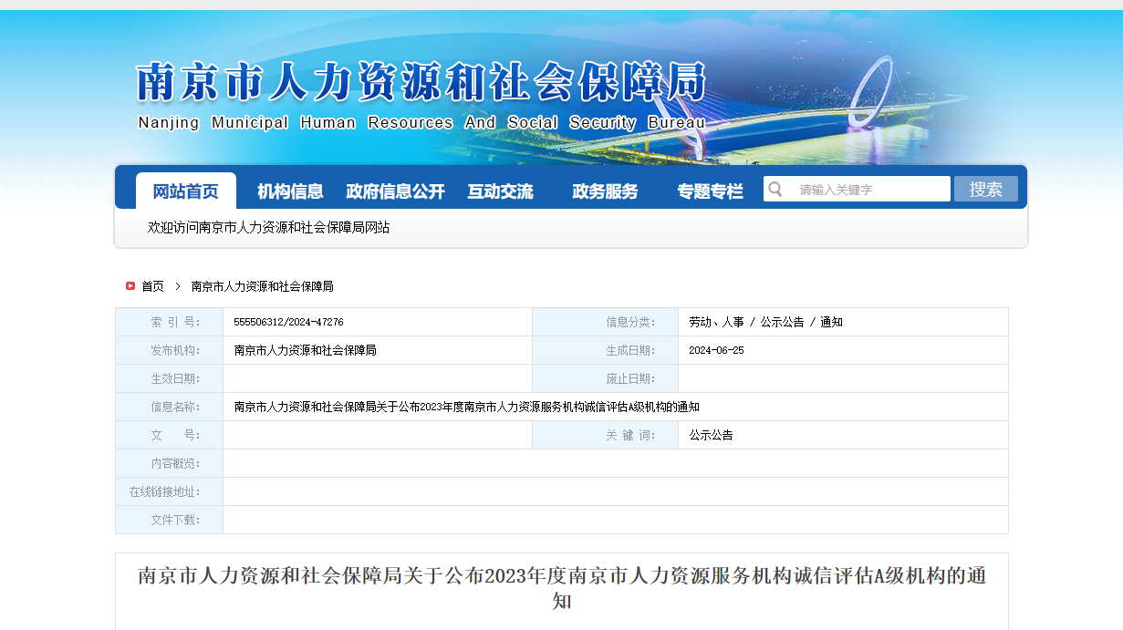Click the 废止日期 label cell
The width and height of the screenshot is (1123, 630).
coord(605,378)
